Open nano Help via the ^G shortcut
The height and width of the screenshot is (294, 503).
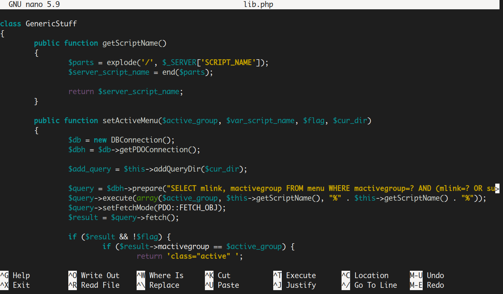(19, 275)
